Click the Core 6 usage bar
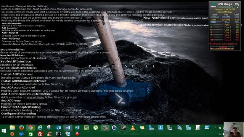The height and width of the screenshot is (137, 244). pyautogui.click(x=217, y=40)
